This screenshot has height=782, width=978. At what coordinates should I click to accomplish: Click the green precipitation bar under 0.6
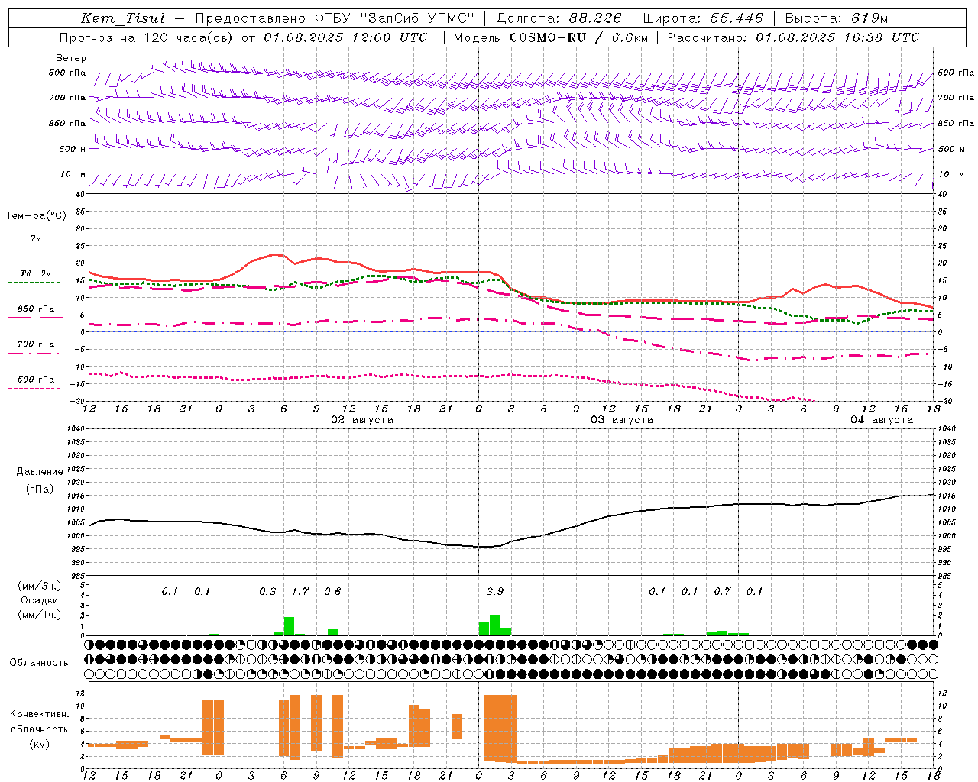point(332,632)
